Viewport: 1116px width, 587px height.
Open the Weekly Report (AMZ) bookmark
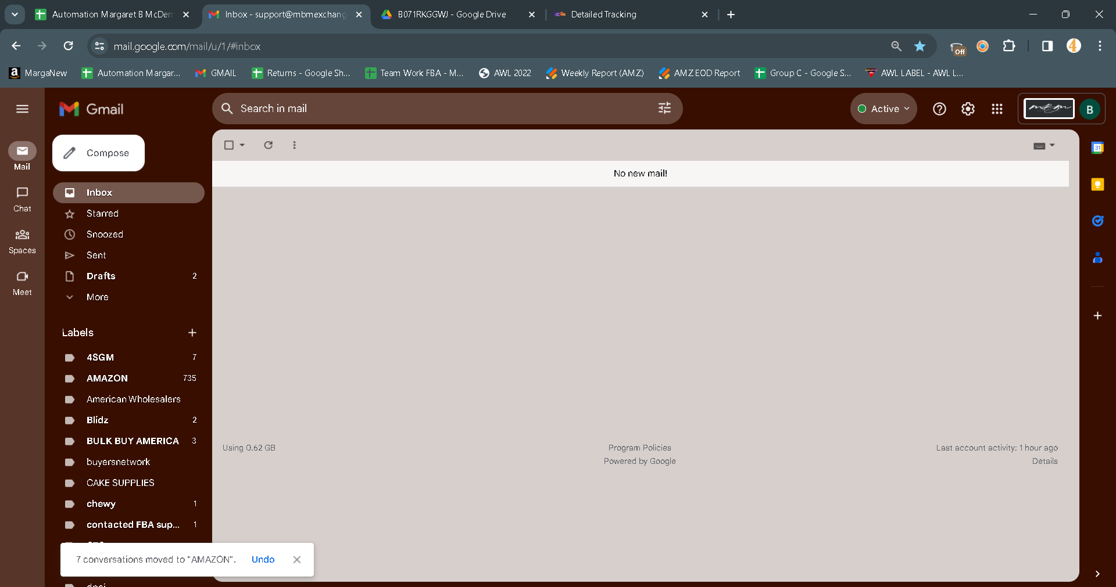(595, 73)
